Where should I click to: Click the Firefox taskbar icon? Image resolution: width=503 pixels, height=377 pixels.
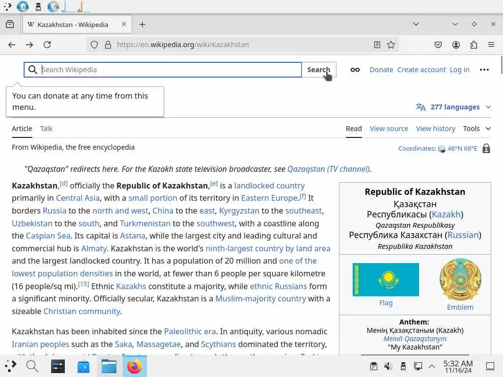[x=135, y=366]
